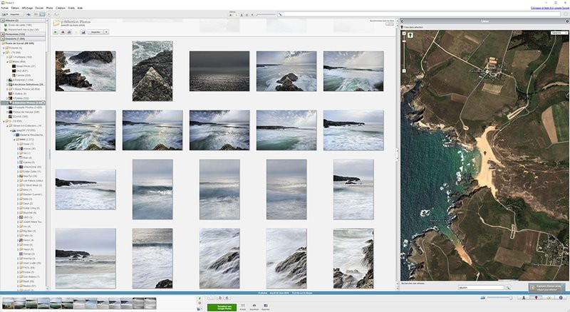This screenshot has width=570, height=312.
Task: Click the two-pane library view icon in toolbar
Action: (36, 14)
